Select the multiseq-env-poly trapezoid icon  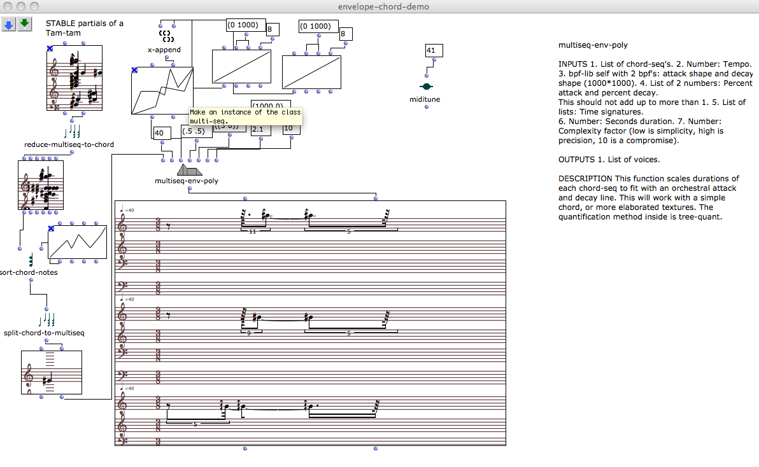(188, 170)
